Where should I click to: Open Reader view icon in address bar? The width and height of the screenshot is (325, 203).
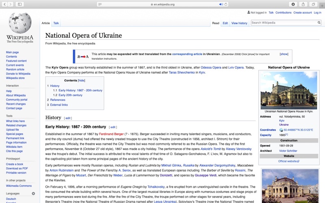[100, 4]
